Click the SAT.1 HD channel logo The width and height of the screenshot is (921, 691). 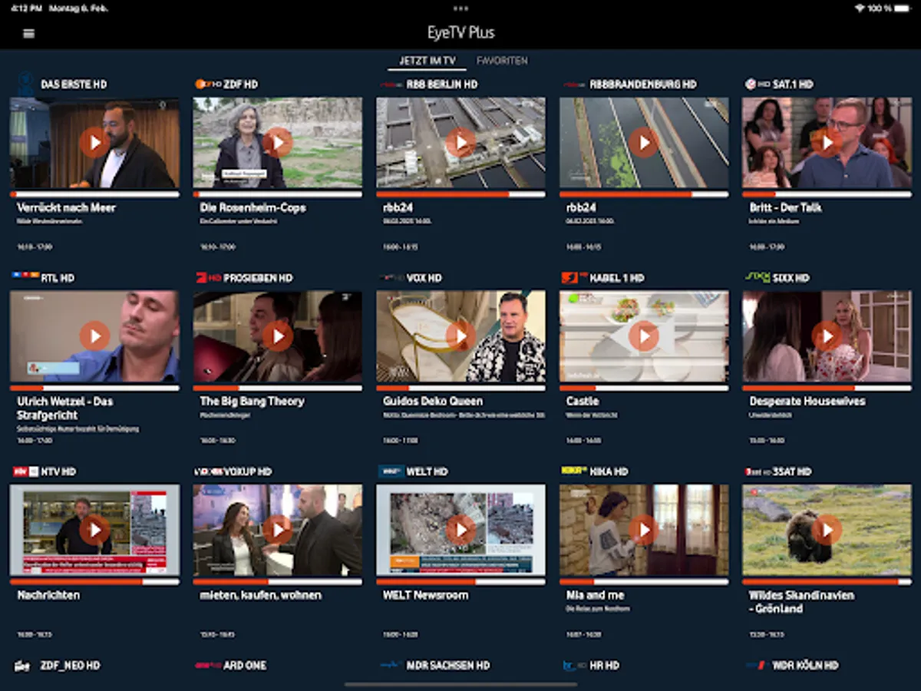pos(757,84)
